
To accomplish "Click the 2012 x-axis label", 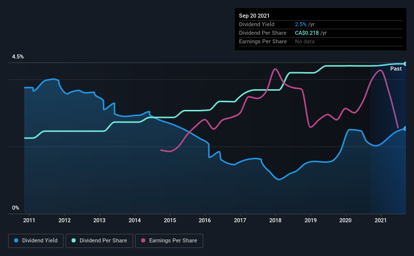I will [x=65, y=220].
